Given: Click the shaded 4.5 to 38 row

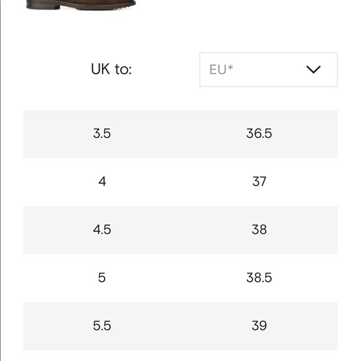Looking at the screenshot, I should 180,230.
